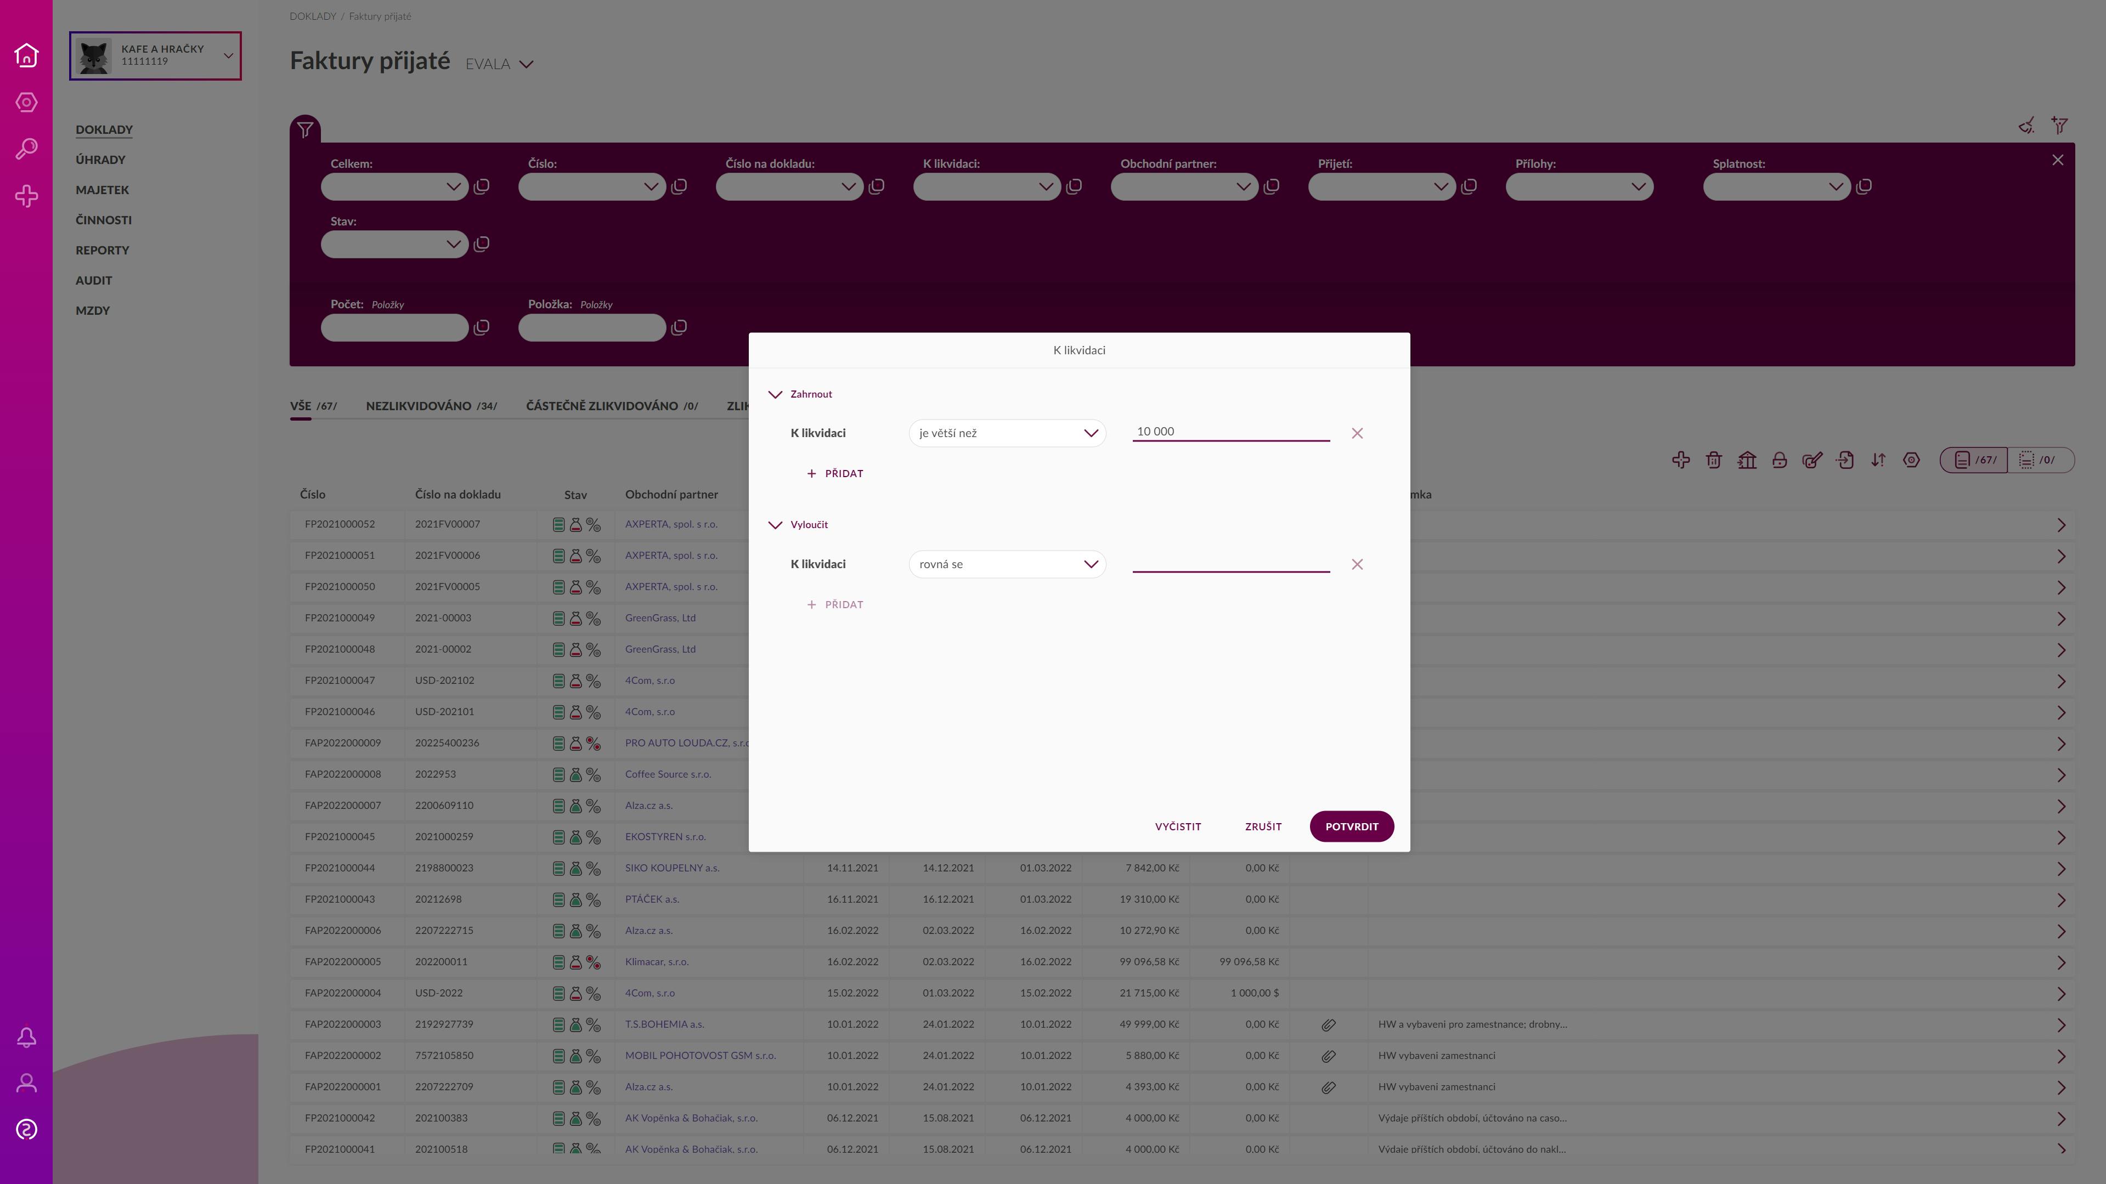This screenshot has width=2106, height=1184.
Task: Click the export document toolbar icon
Action: click(1844, 460)
